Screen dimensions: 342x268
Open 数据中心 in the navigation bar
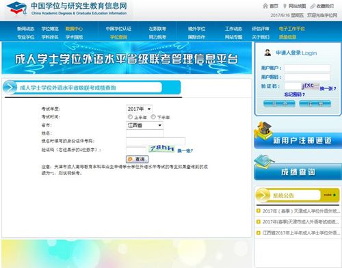(x=74, y=29)
